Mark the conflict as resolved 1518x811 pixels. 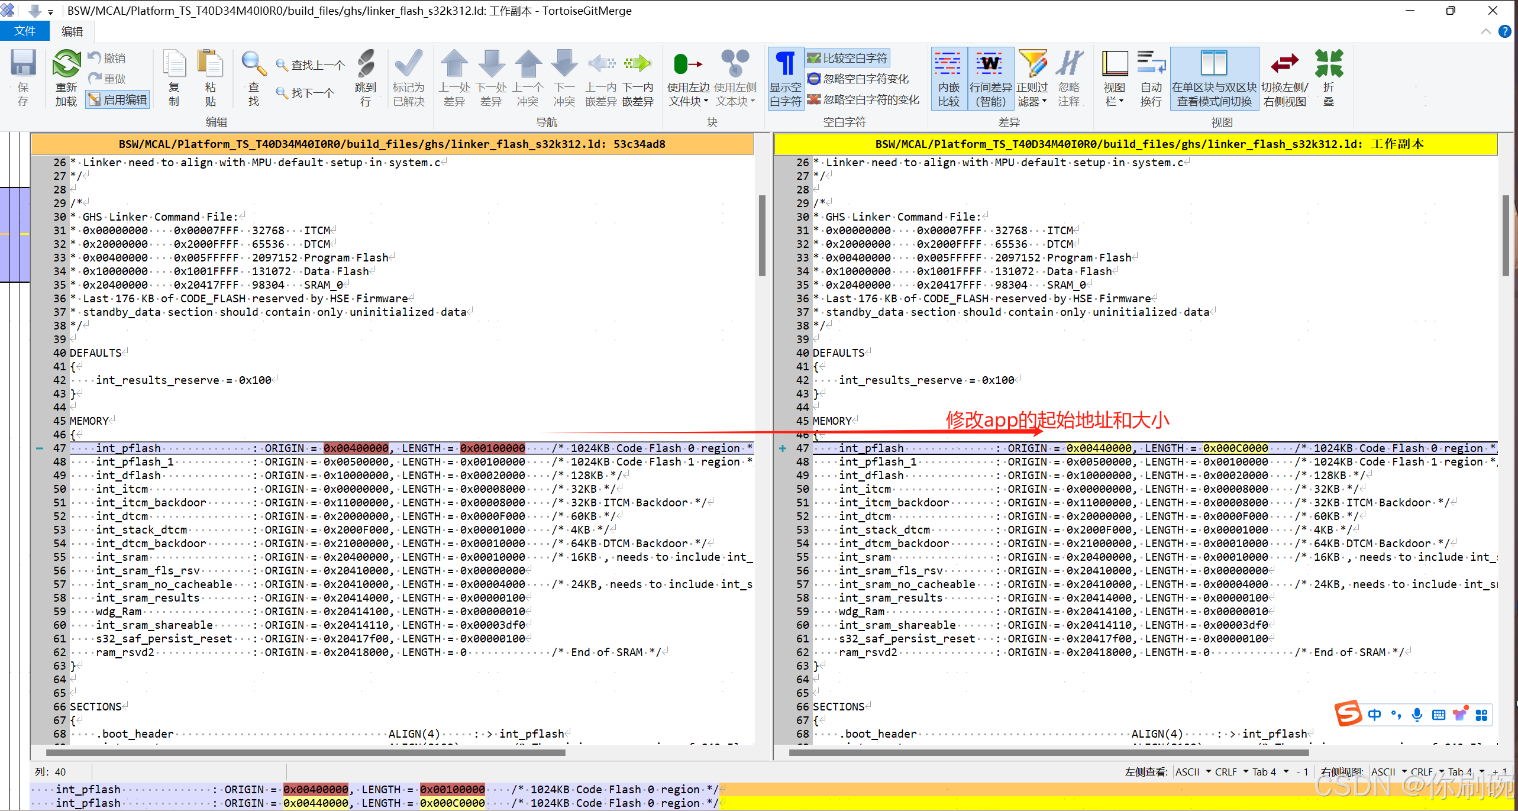pos(408,77)
